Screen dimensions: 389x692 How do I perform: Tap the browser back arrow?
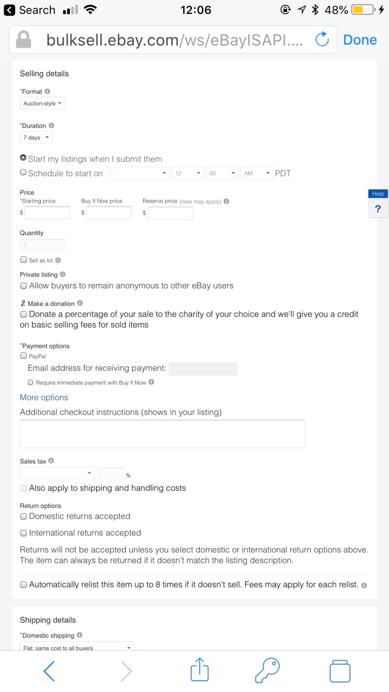(49, 671)
